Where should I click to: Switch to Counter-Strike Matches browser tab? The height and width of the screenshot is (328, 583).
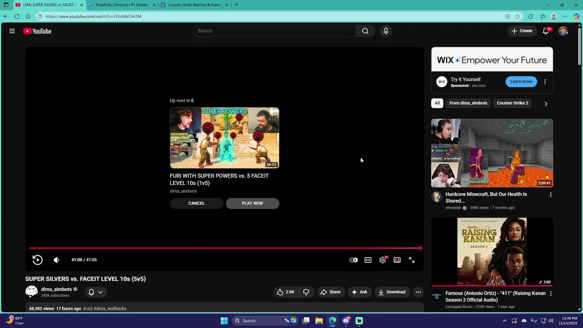(194, 5)
